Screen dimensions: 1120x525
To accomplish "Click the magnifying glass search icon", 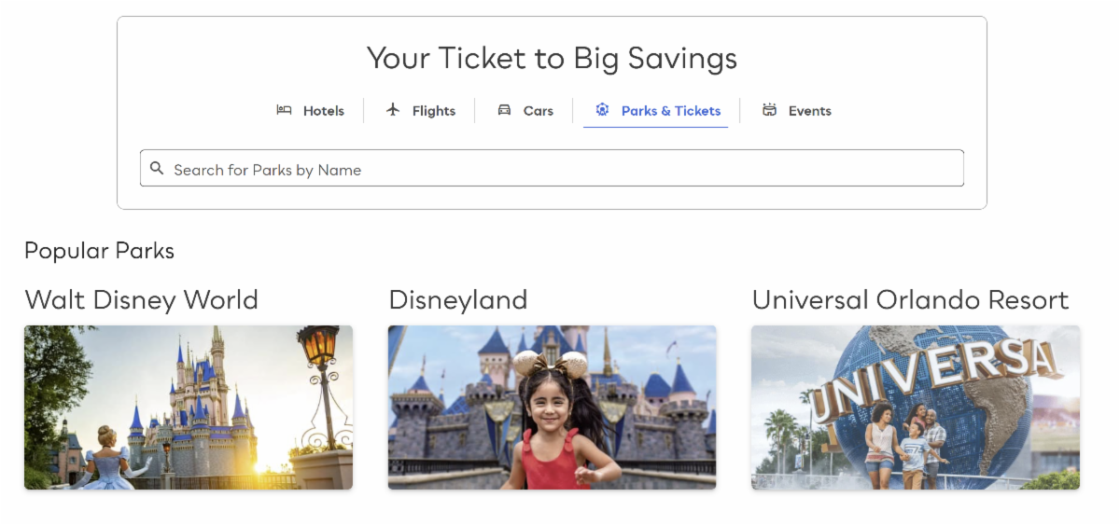I will [x=157, y=169].
